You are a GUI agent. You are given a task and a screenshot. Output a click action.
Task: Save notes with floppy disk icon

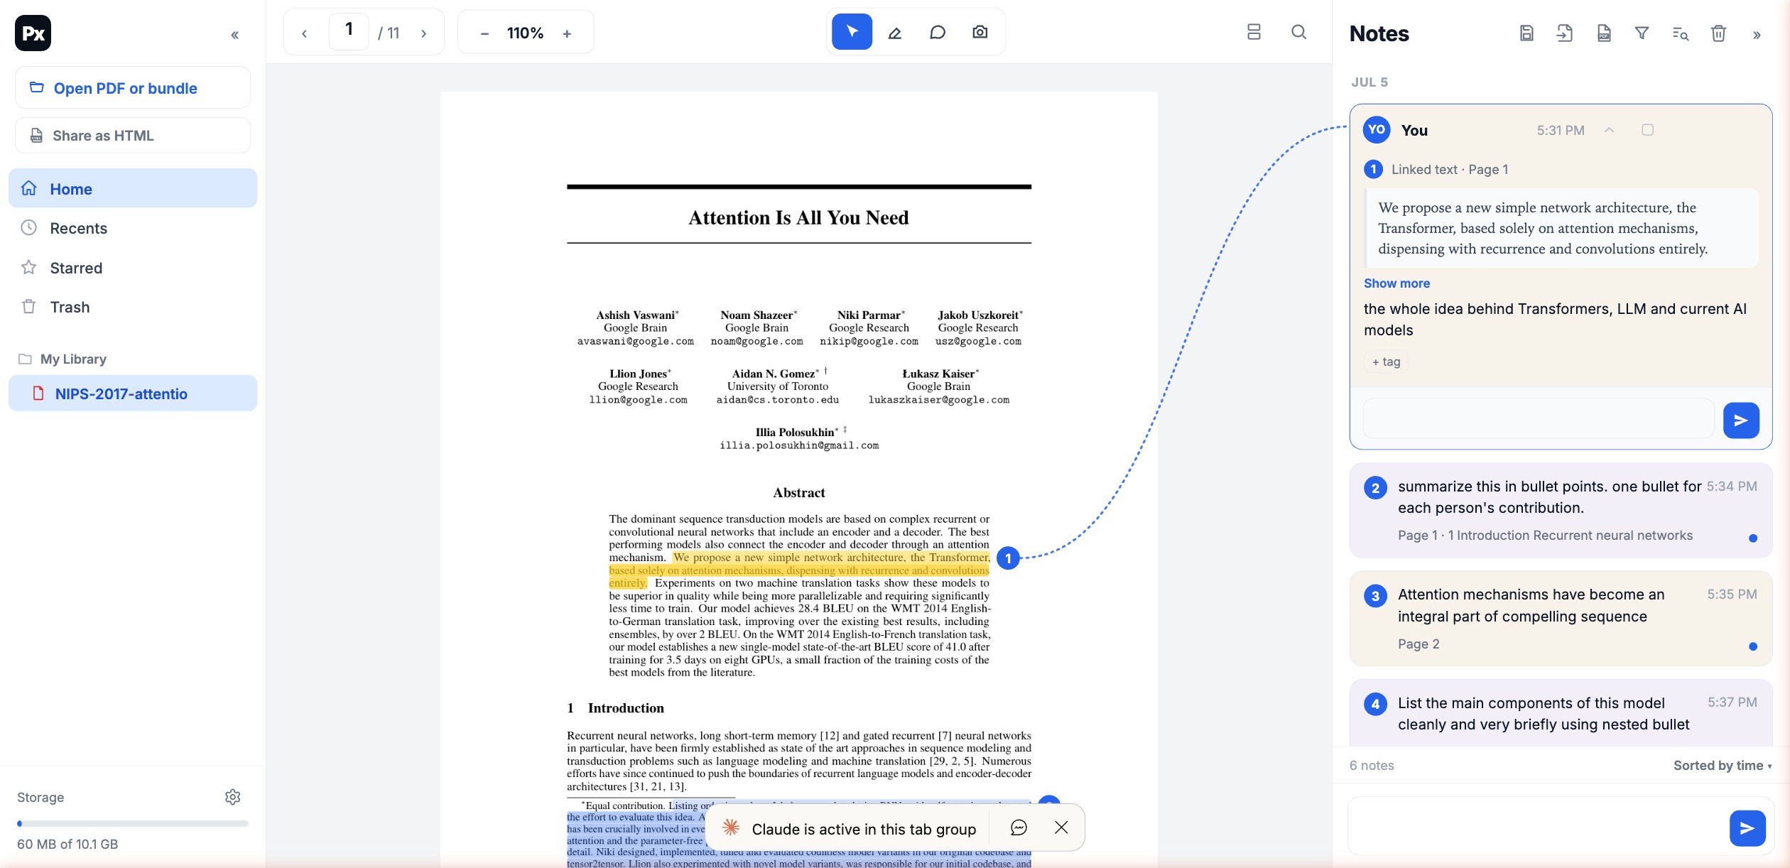(1526, 33)
